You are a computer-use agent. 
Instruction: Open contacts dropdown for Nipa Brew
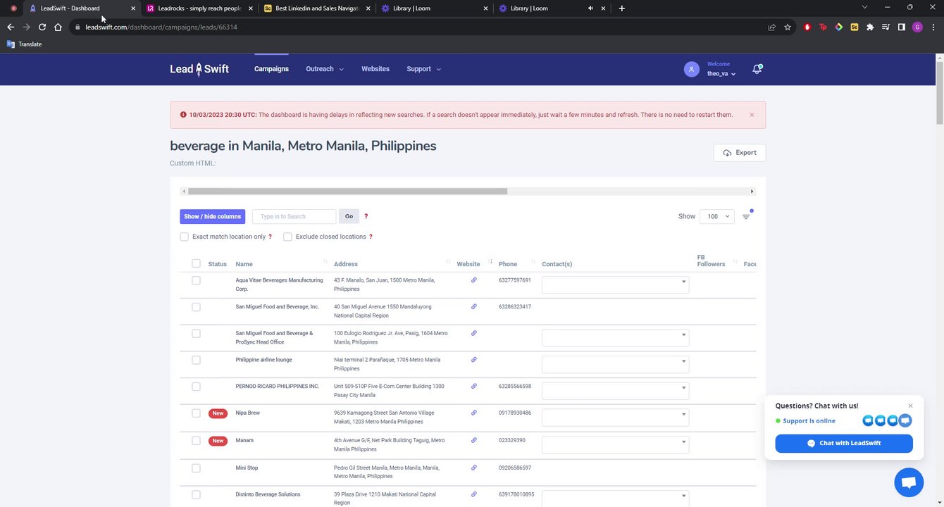[x=615, y=417]
